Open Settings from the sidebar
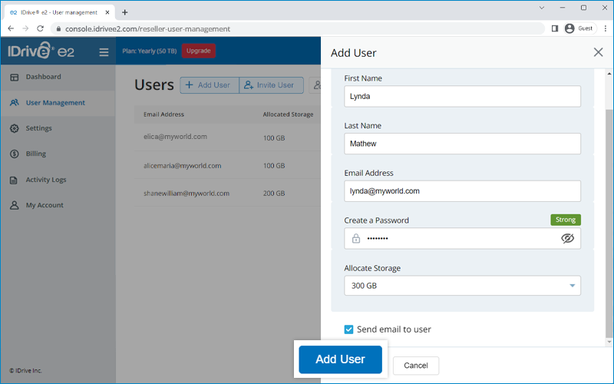The image size is (614, 384). 38,128
